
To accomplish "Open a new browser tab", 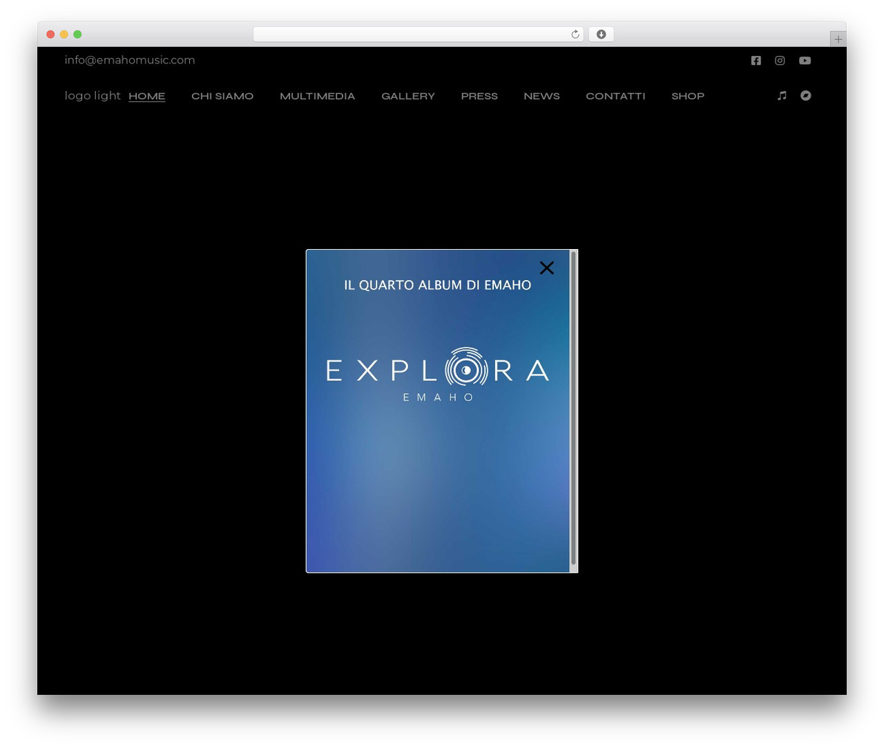I will (838, 39).
